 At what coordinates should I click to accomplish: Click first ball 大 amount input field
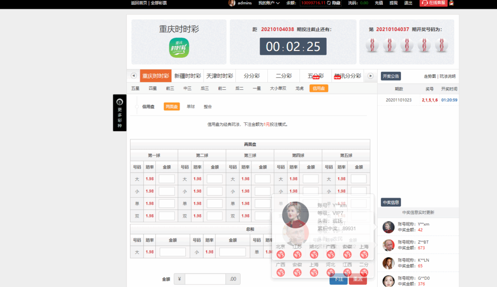(166, 179)
